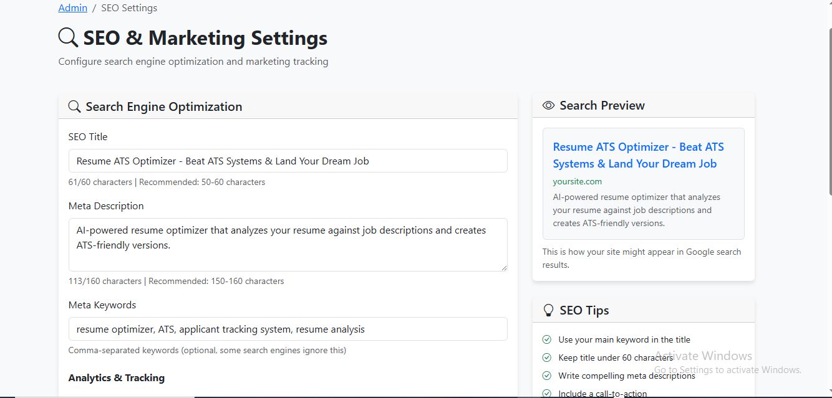Click check icon for 'Keep title under 60' tip

point(547,358)
